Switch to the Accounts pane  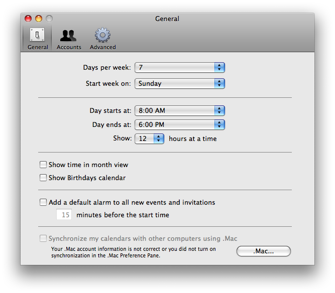(x=69, y=39)
